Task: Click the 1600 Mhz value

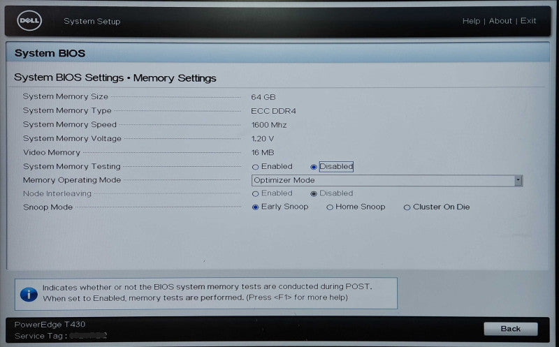Action: pos(269,125)
